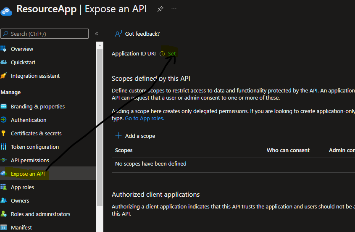Open the Manifest editor
The image size is (355, 232).
point(21,227)
